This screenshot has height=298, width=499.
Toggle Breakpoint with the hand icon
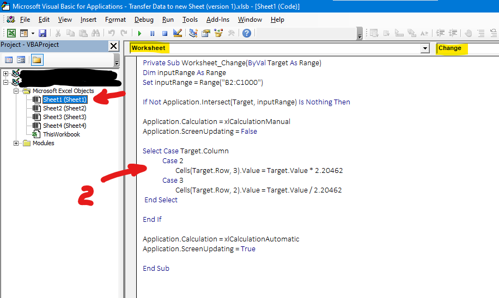(468, 33)
